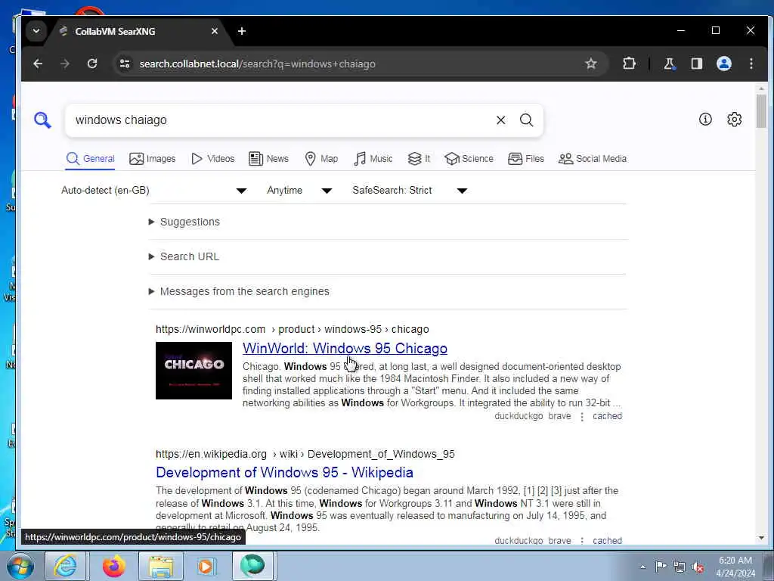This screenshot has width=774, height=581.
Task: Open the Extensions puzzle icon
Action: tap(629, 64)
